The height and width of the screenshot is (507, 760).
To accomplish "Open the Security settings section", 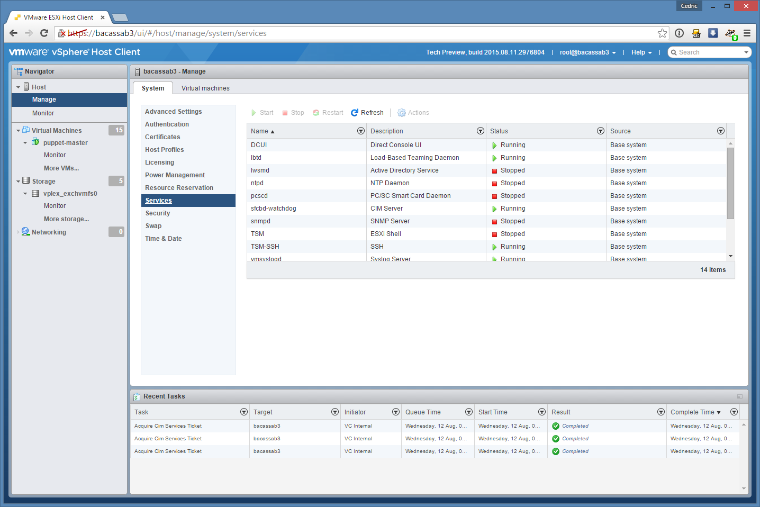I will coord(158,213).
